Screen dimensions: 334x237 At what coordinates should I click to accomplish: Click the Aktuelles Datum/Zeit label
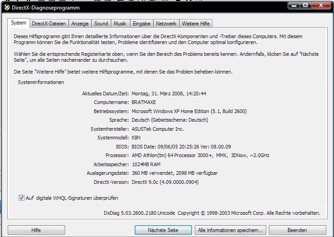(x=106, y=94)
